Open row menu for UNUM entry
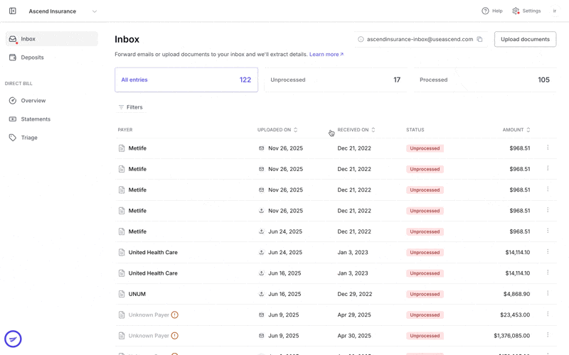This screenshot has width=569, height=355. [548, 293]
